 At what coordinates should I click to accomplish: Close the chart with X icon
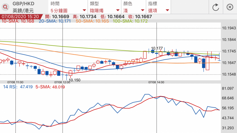coord(230,7)
